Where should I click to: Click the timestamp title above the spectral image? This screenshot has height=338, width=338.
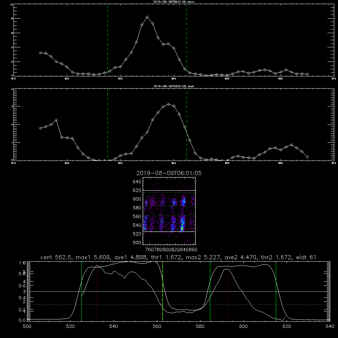point(169,173)
